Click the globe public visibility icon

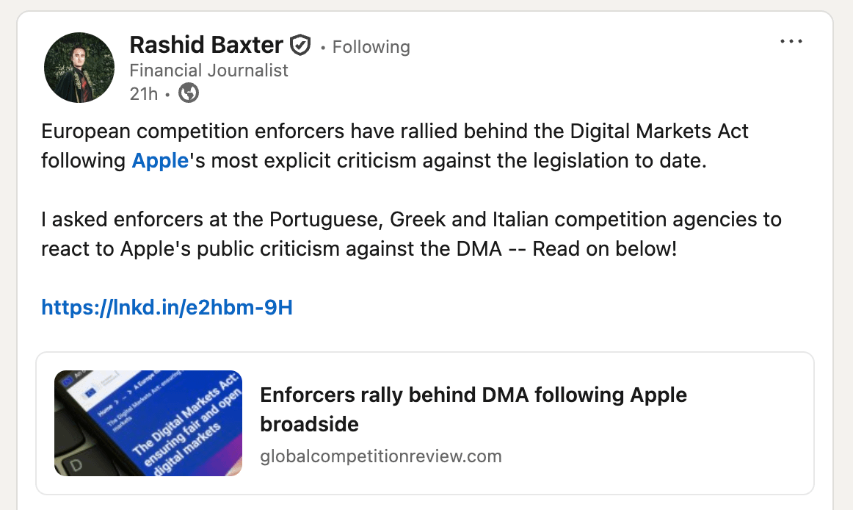pos(189,93)
